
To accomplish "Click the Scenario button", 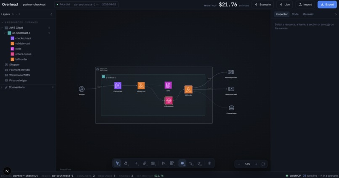I will [263, 5].
